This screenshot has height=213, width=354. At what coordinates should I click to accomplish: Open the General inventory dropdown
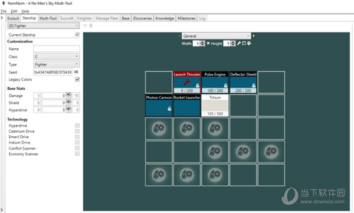click(216, 36)
